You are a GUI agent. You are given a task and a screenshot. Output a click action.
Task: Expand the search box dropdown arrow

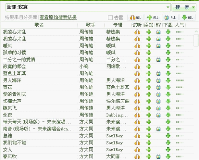[x=168, y=7]
